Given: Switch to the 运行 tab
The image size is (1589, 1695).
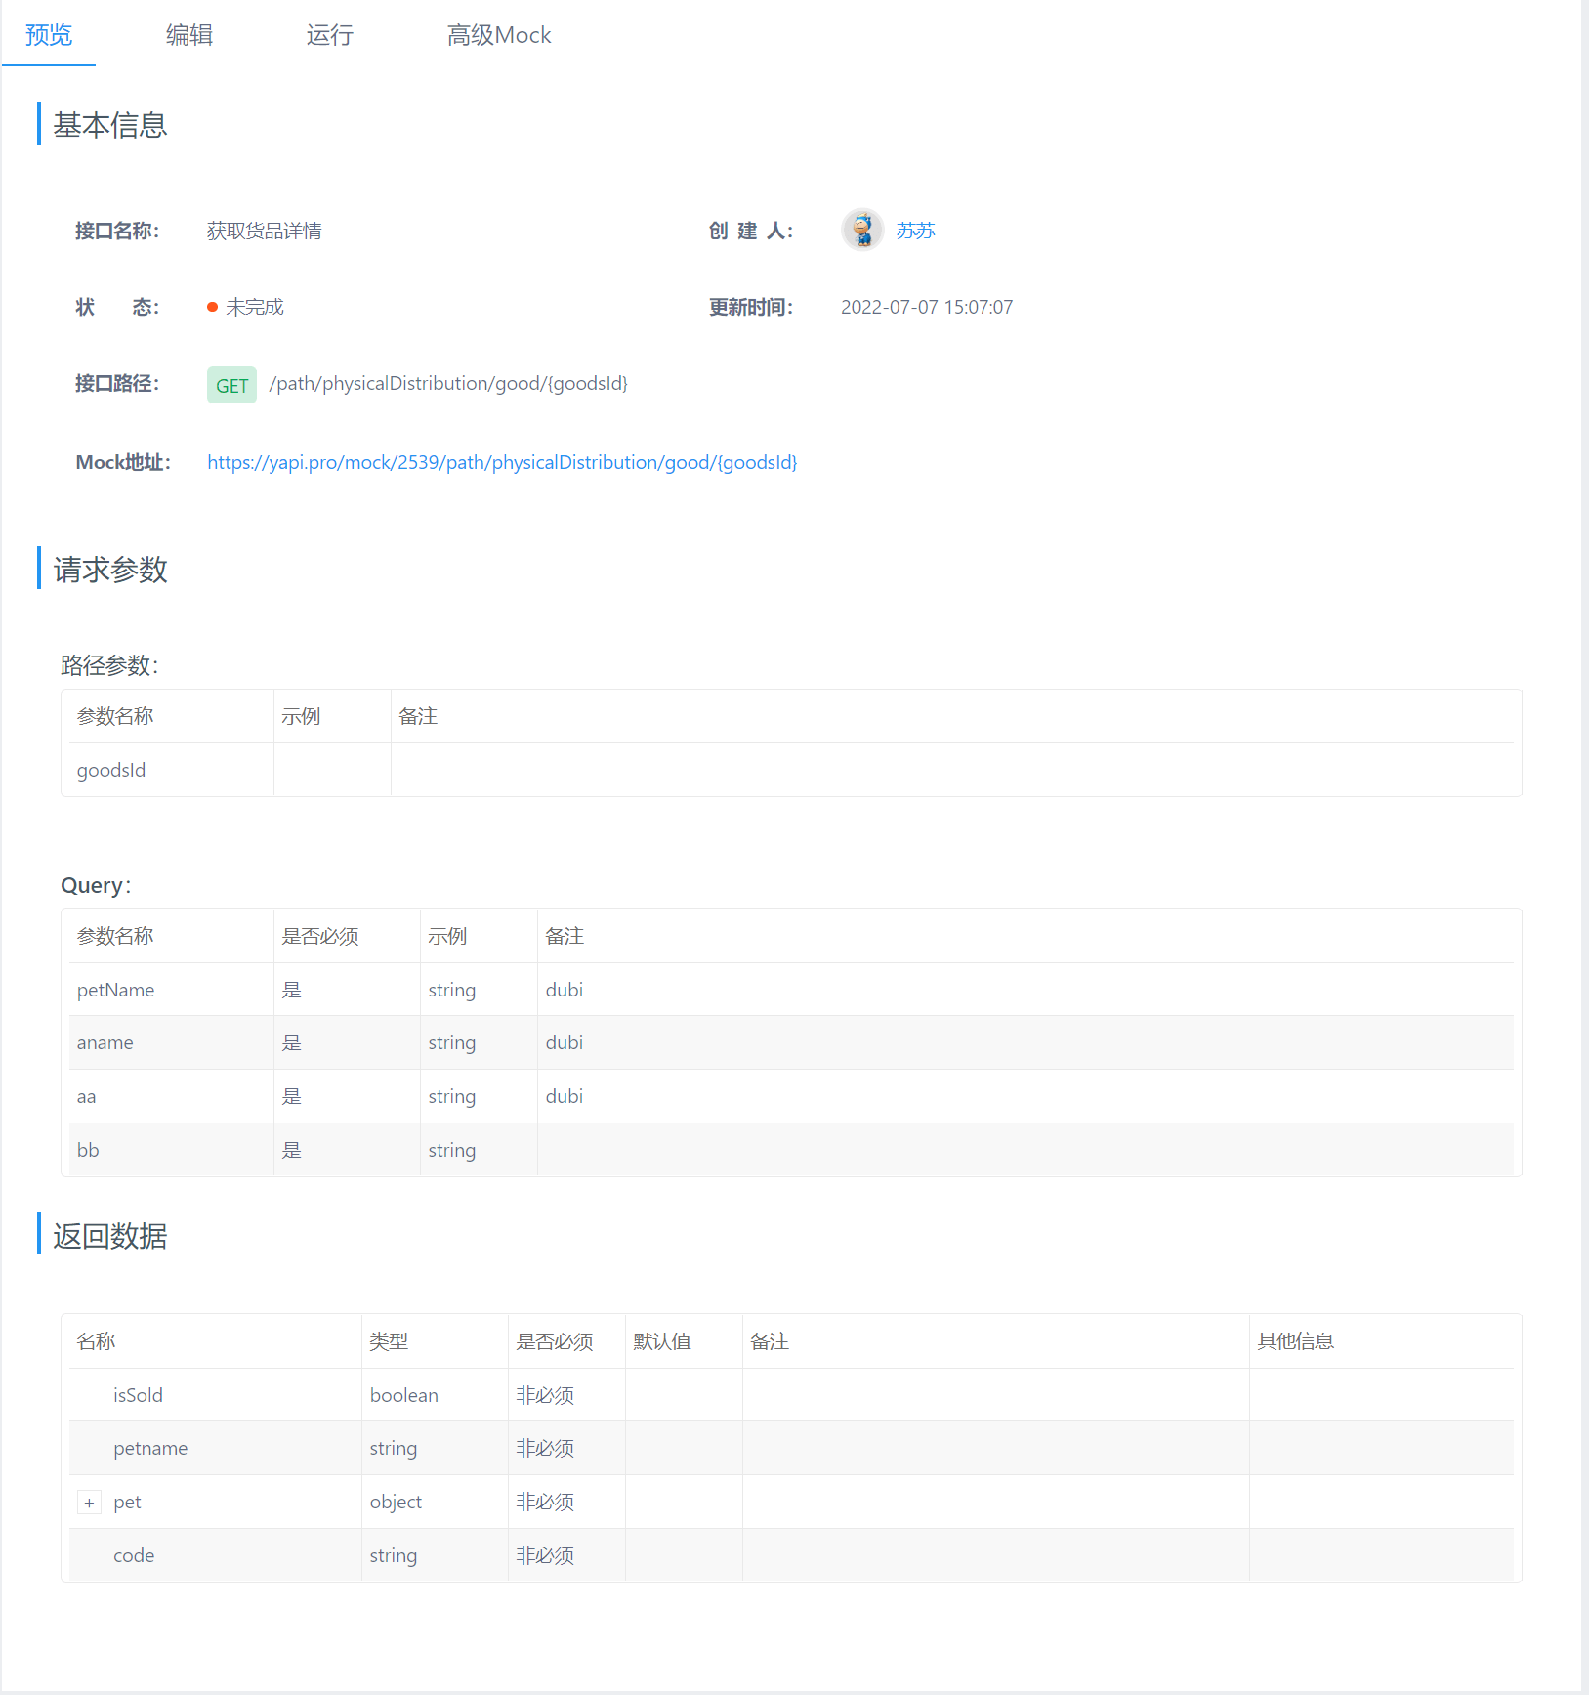Looking at the screenshot, I should click(x=329, y=34).
